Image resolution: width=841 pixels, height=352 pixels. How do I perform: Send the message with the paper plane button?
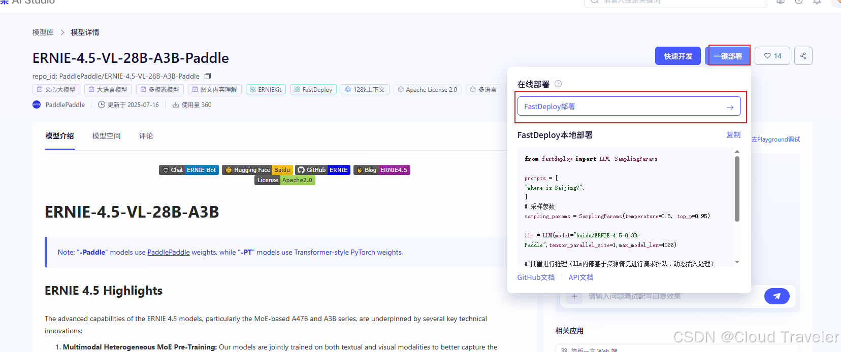coord(777,296)
